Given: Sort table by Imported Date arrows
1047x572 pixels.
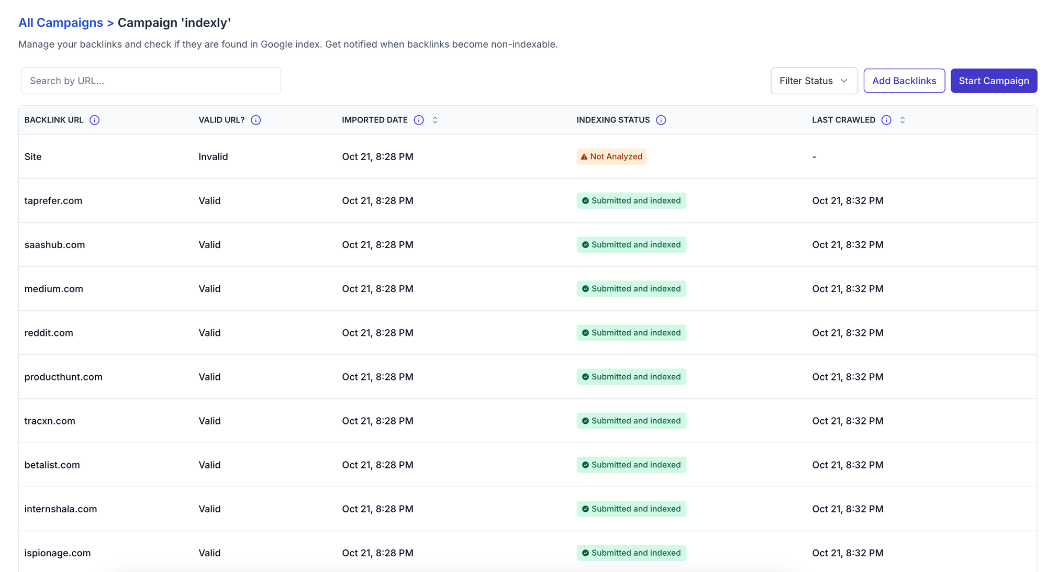Looking at the screenshot, I should click(x=435, y=120).
